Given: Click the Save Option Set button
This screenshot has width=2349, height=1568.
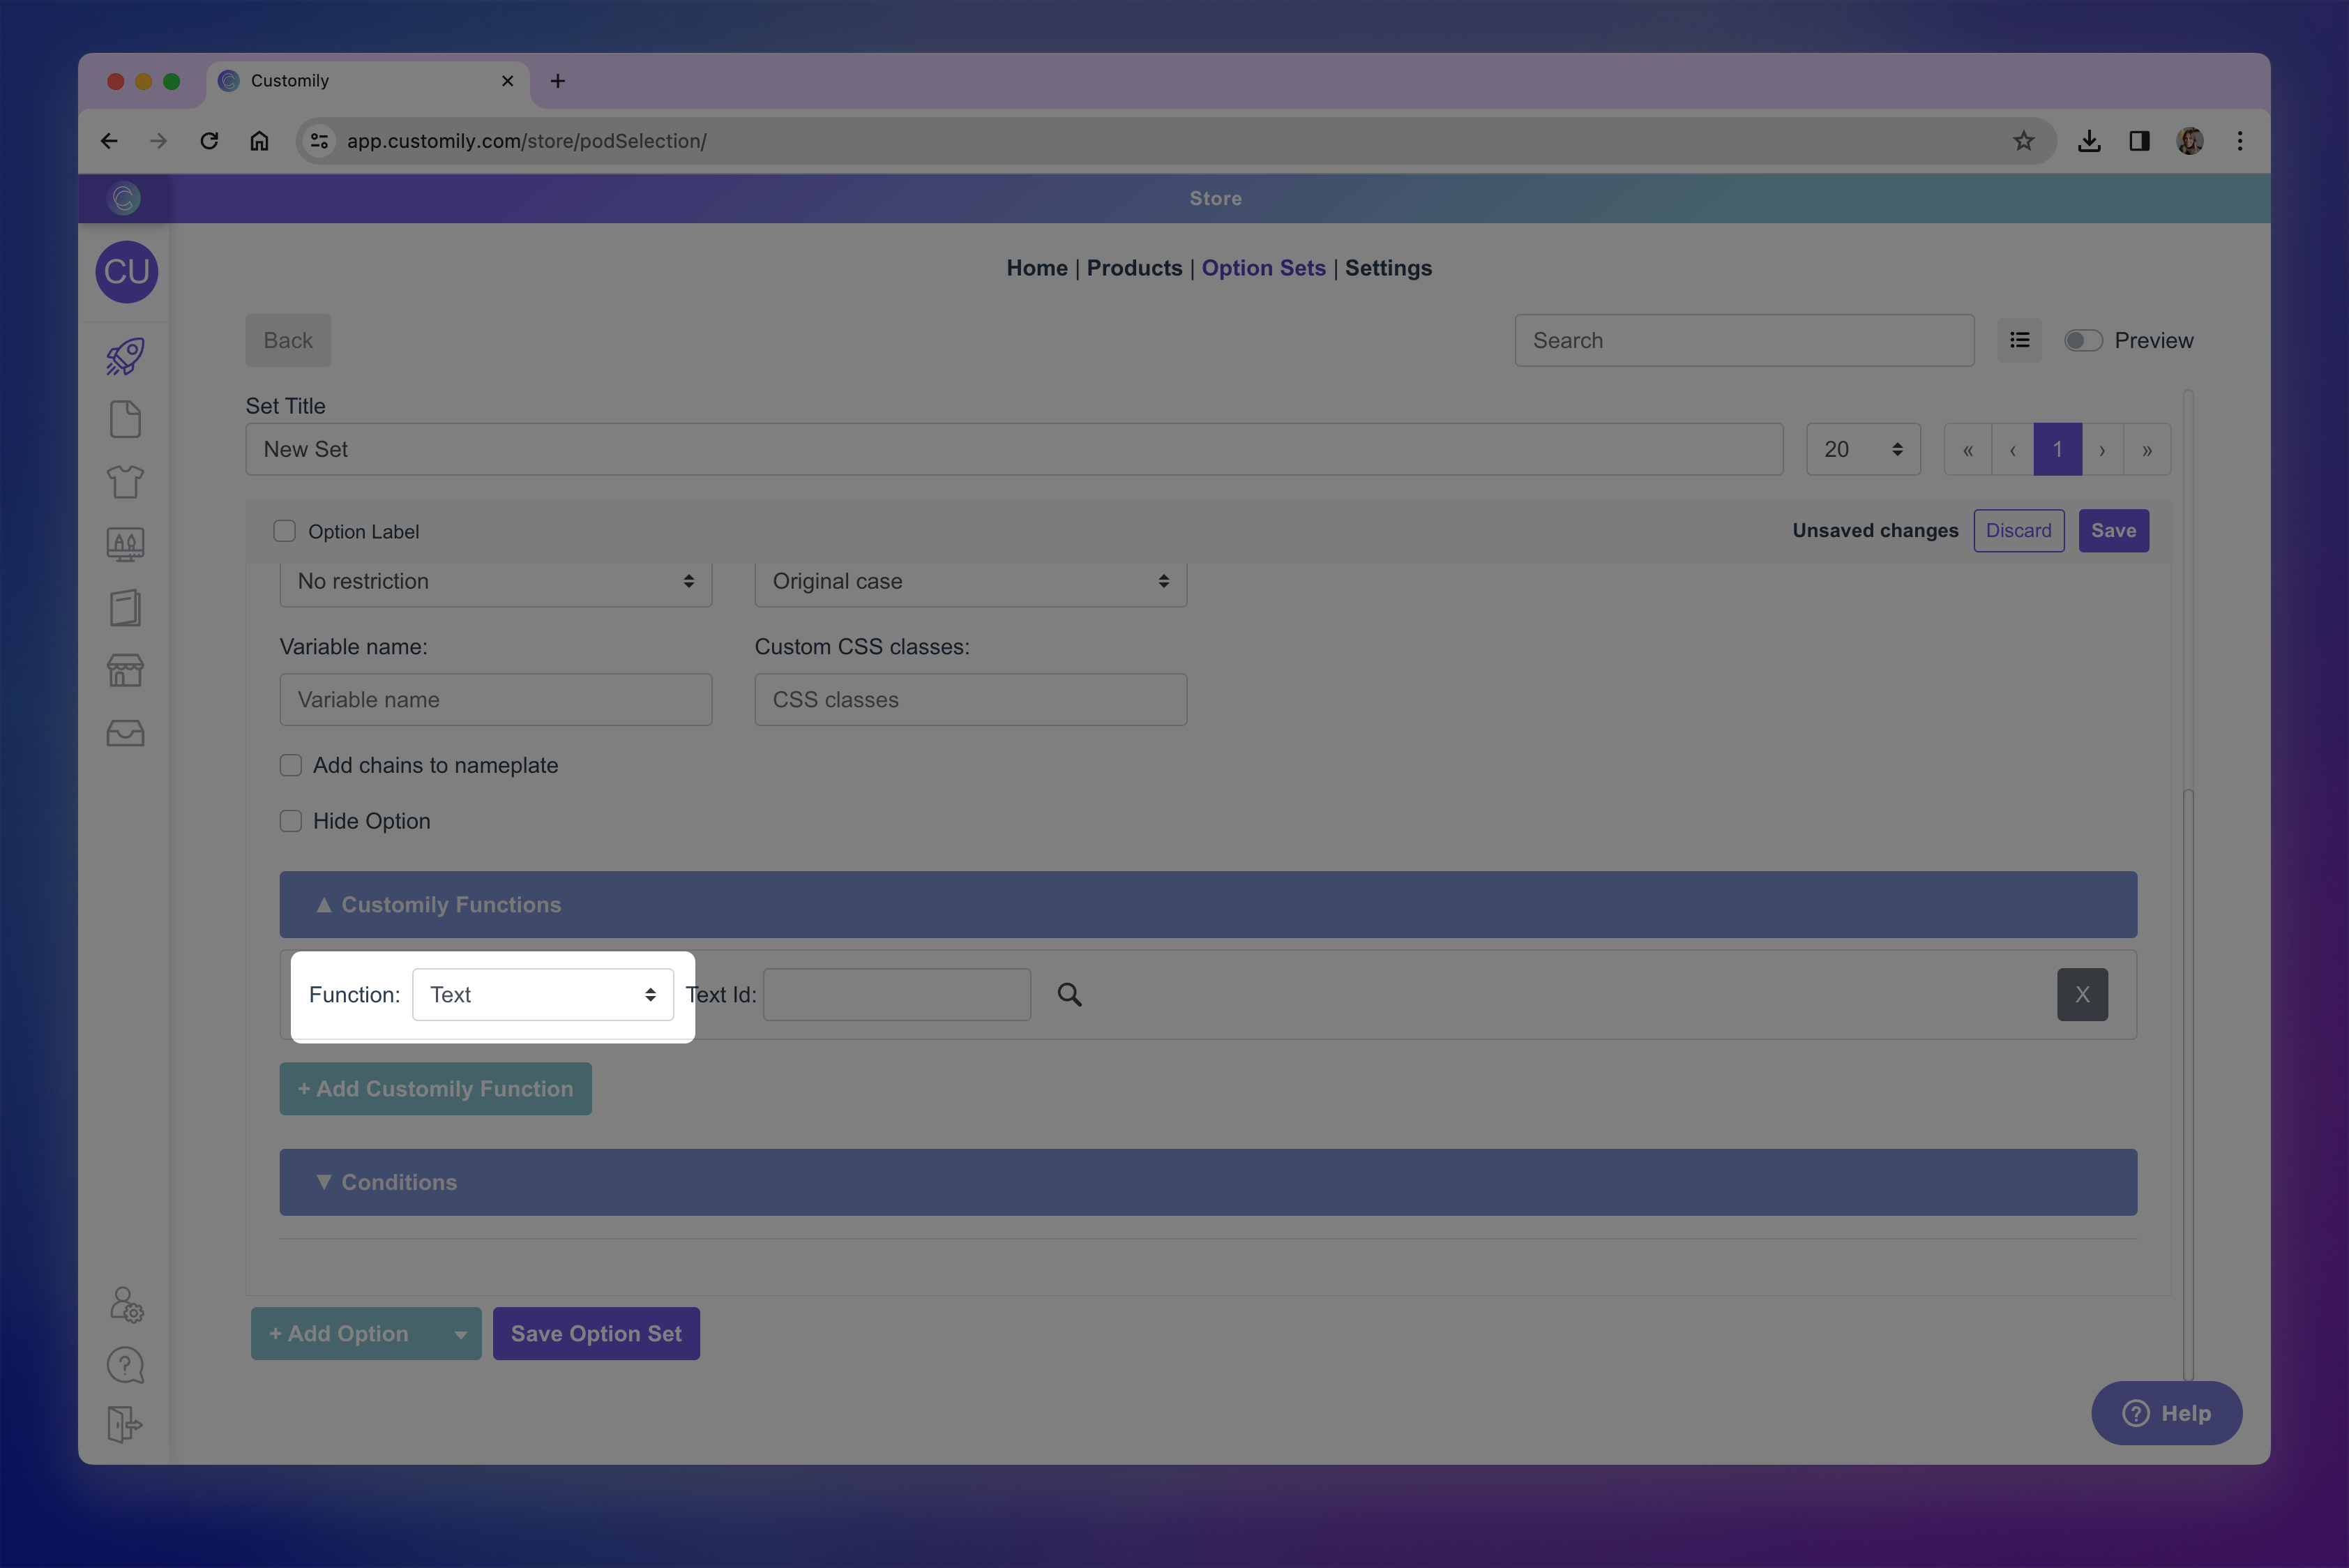Looking at the screenshot, I should tap(596, 1333).
